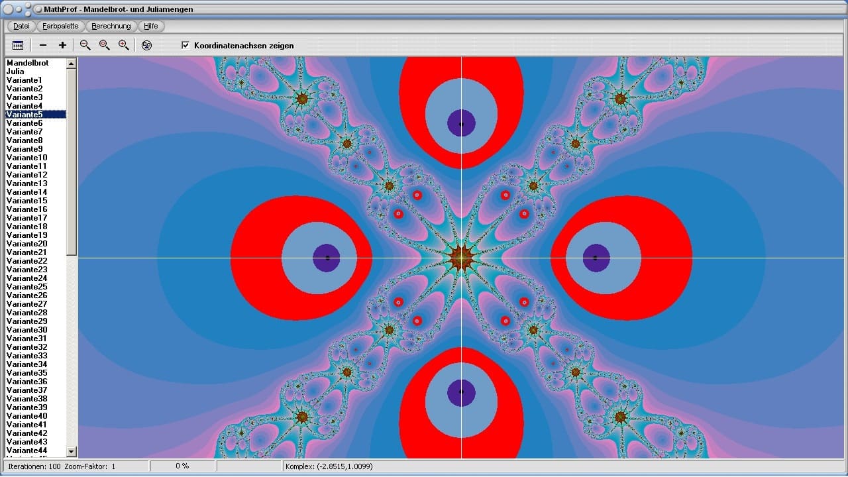848x477 pixels.
Task: Select Variante30 in the list
Action: click(x=26, y=330)
